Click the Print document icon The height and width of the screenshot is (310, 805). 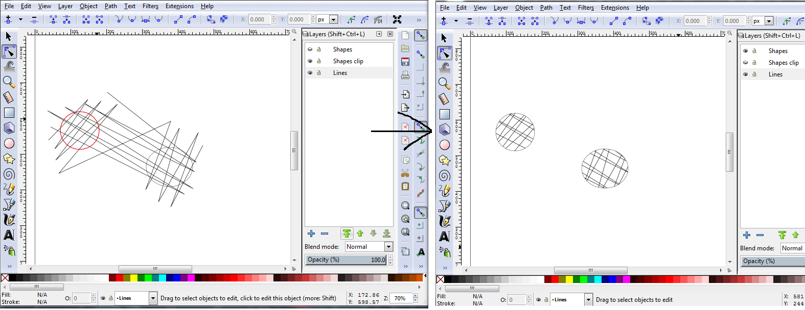[x=405, y=75]
